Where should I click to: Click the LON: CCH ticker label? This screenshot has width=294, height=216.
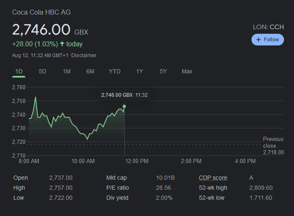click(x=268, y=27)
